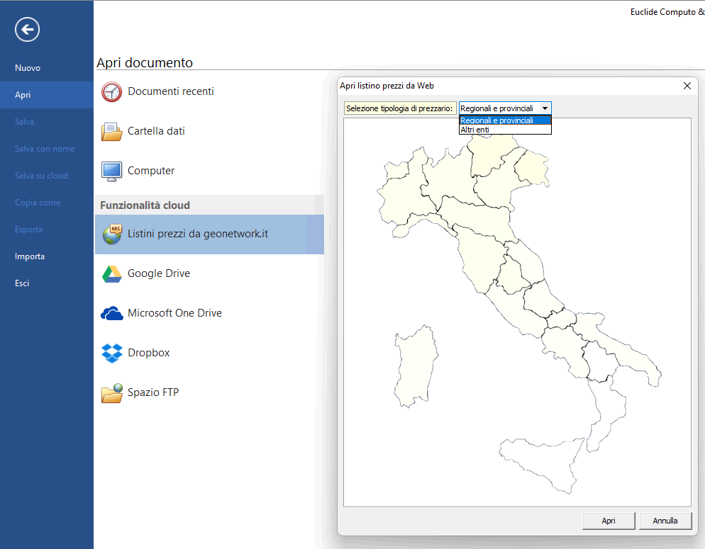Screen dimensions: 705x549
Task: Click Sicily island on the map
Action: [539, 460]
